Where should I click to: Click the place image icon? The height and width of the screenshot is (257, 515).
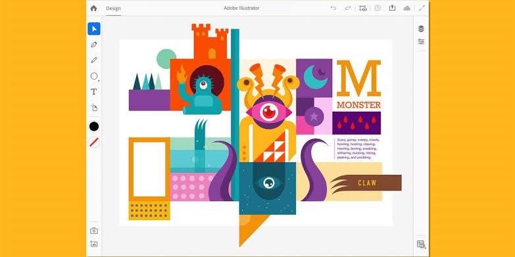94,244
